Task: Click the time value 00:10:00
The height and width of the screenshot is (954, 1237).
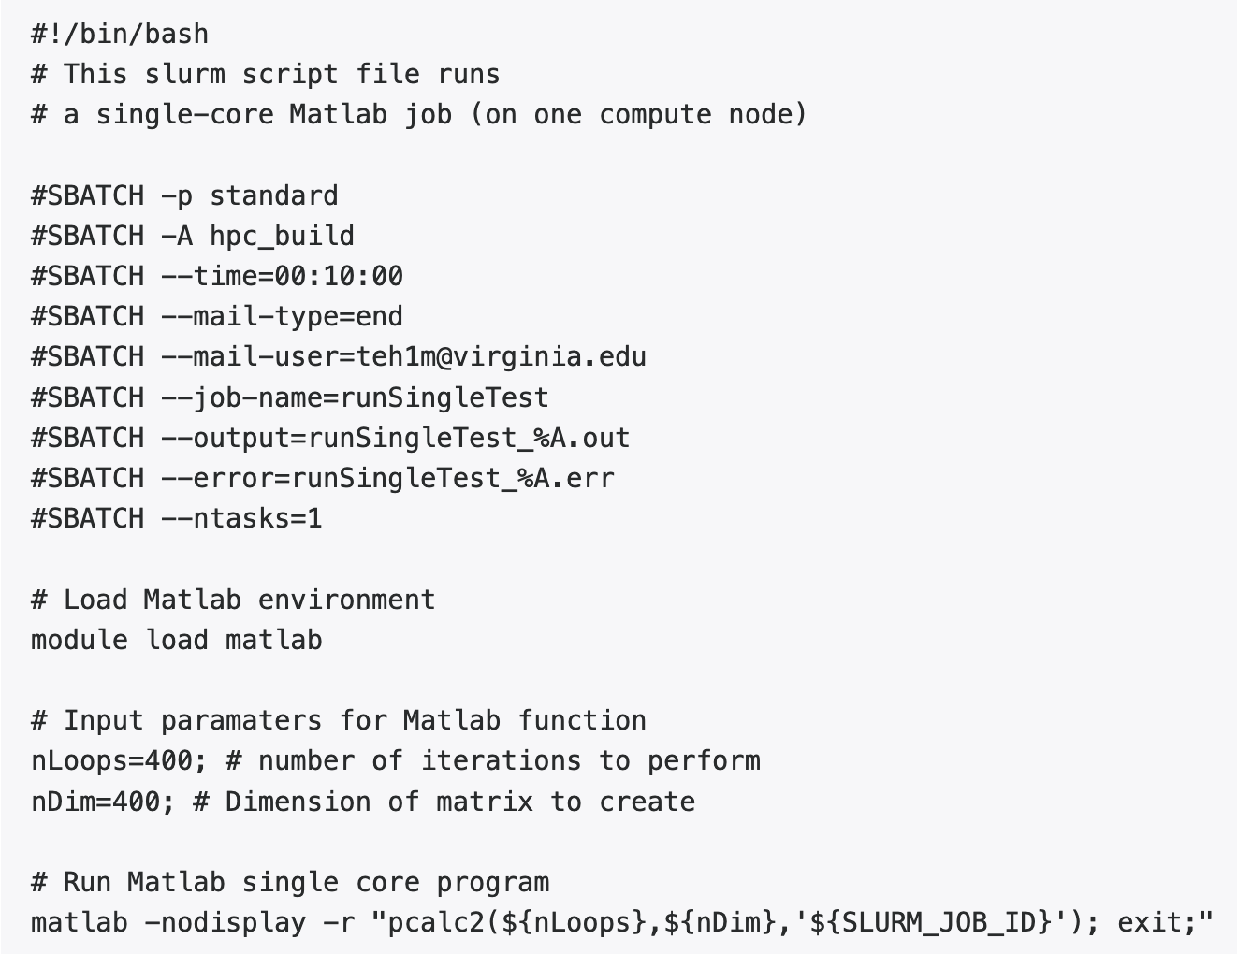Action: click(x=339, y=277)
